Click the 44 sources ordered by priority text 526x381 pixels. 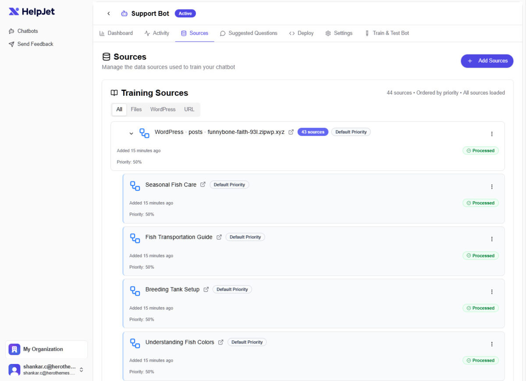tap(446, 93)
